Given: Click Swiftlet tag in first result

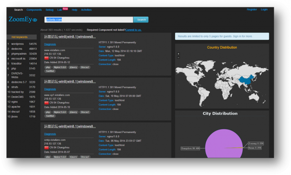Looking at the screenshot, I should 50,71.
